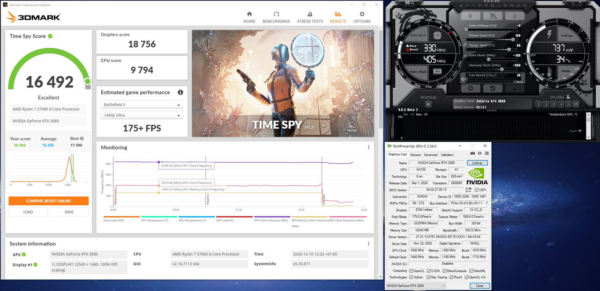Screen dimensions: 600x291
Task: Click the GPU-Z screenshot camera icon
Action: [472, 153]
